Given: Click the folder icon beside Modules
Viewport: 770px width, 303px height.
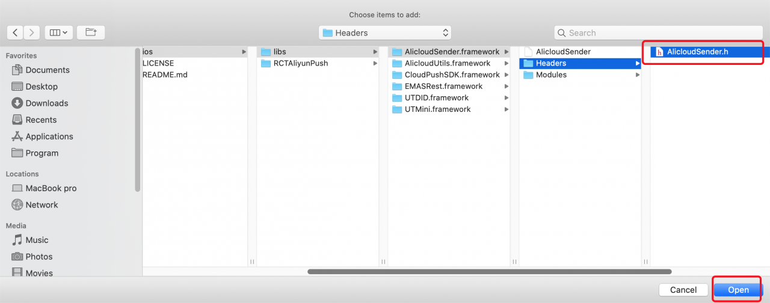Looking at the screenshot, I should tap(528, 75).
